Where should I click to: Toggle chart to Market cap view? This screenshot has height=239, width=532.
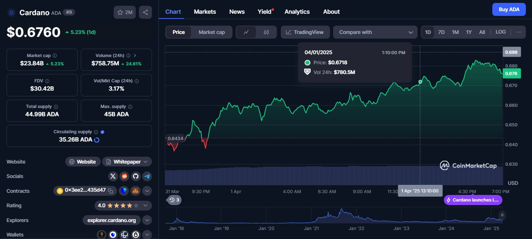pos(212,32)
